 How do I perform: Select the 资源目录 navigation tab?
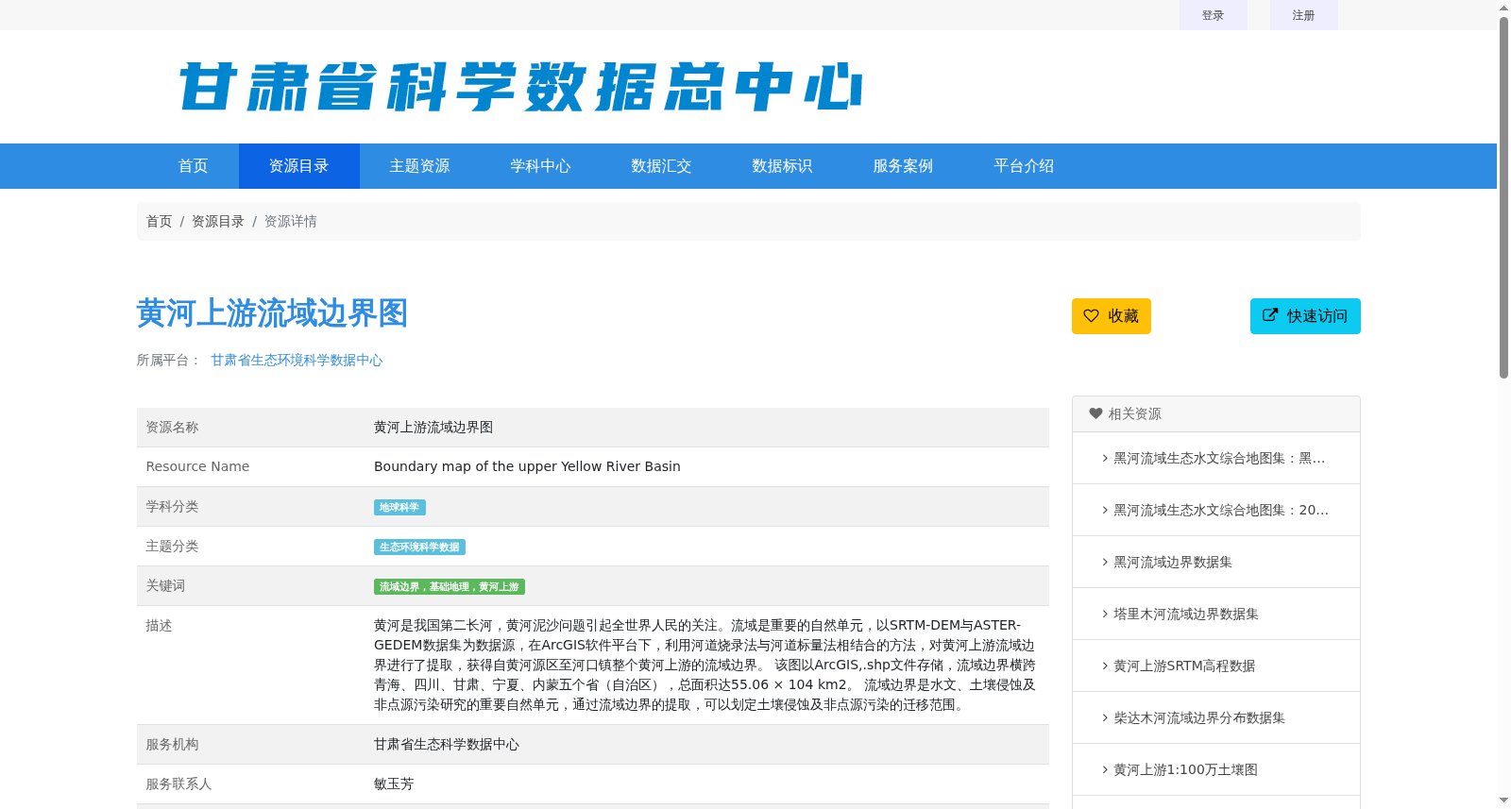299,166
